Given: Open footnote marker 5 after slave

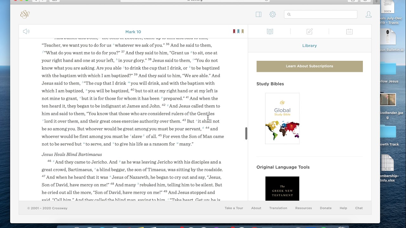Looking at the screenshot, I should [144, 136].
